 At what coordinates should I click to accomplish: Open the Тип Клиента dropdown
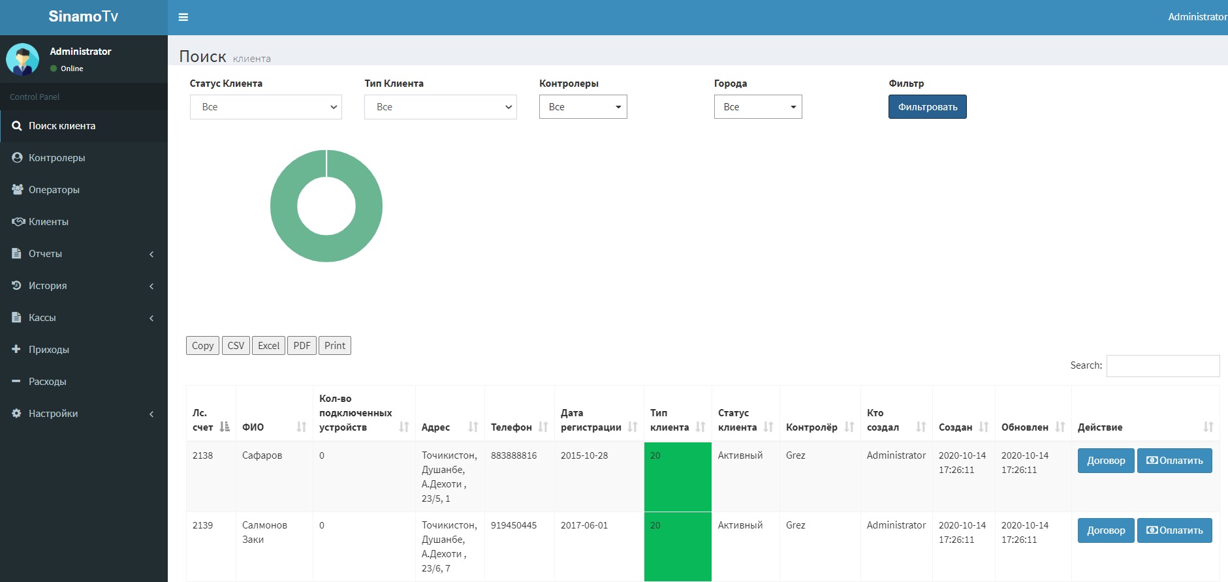pos(440,107)
